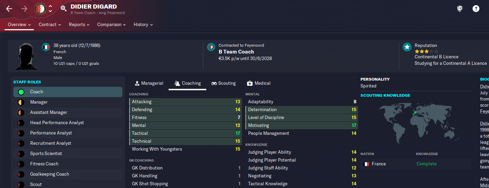489x188 pixels.
Task: Open the Comparison dropdown menu
Action: coord(111,25)
